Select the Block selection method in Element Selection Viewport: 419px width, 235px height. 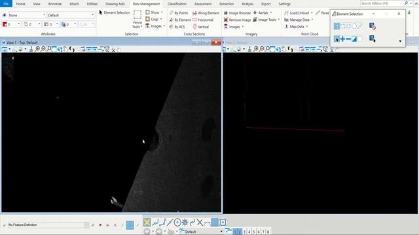click(x=342, y=26)
